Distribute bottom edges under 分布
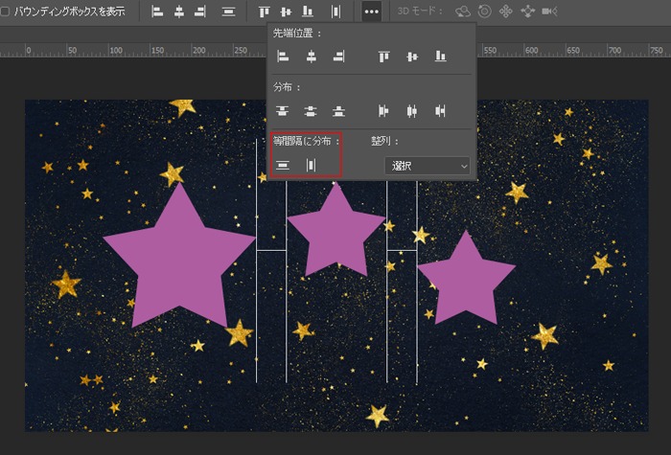 tap(338, 111)
